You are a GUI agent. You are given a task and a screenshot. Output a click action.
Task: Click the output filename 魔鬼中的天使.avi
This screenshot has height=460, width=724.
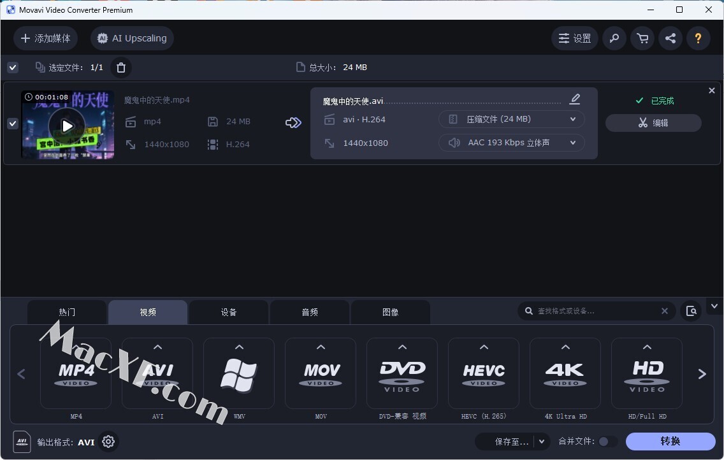(353, 101)
